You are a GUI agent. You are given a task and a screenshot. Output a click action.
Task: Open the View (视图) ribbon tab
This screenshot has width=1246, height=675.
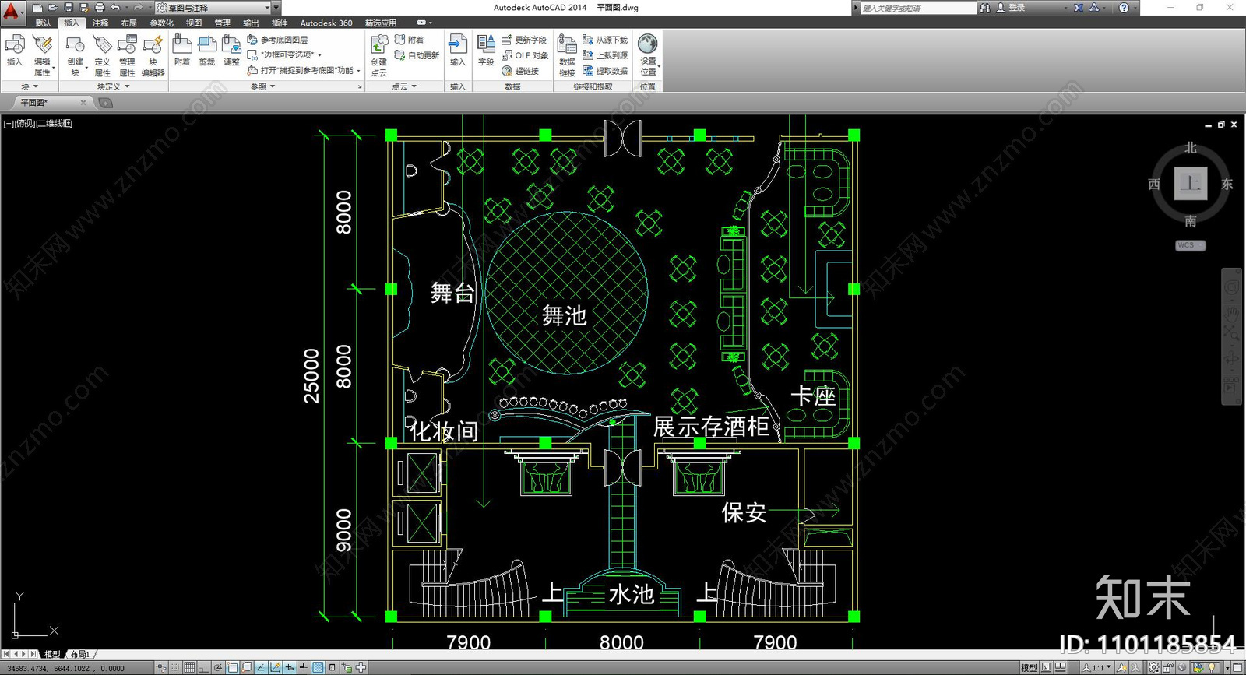point(194,23)
